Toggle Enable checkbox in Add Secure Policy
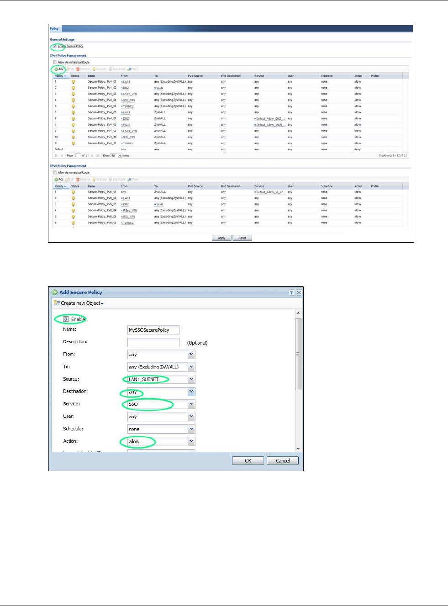 [66, 319]
